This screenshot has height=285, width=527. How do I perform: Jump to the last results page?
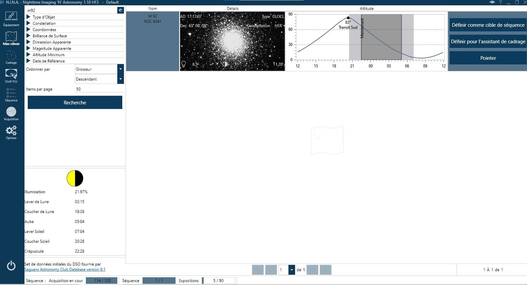click(325, 270)
